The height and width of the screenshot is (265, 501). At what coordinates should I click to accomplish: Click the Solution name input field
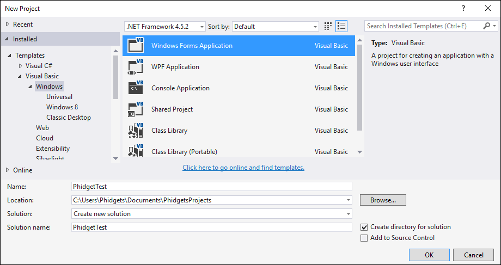211,227
